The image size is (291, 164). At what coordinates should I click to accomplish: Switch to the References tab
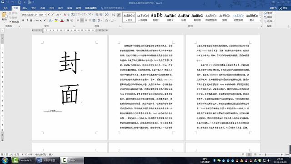51,8
